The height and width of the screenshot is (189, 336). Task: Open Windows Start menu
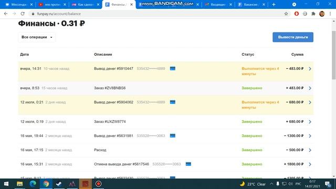click(x=6, y=184)
